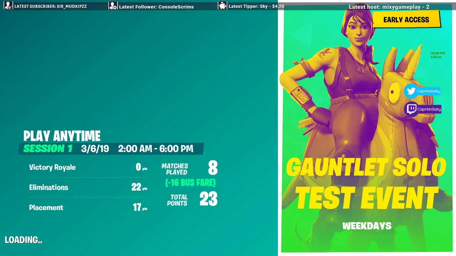Click the Latest Follower ConsoleScrims text
Image resolution: width=456 pixels, height=256 pixels.
156,7
